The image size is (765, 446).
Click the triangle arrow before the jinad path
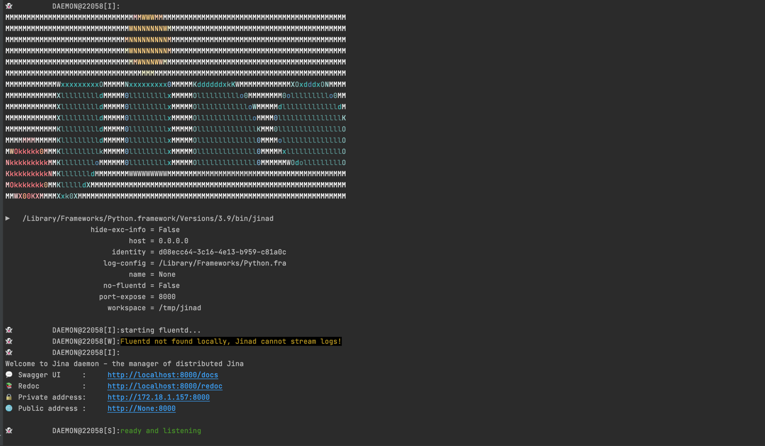[x=8, y=218]
